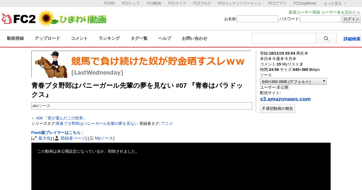
Task: Open FC2ライブ link
Action: pos(177,3)
